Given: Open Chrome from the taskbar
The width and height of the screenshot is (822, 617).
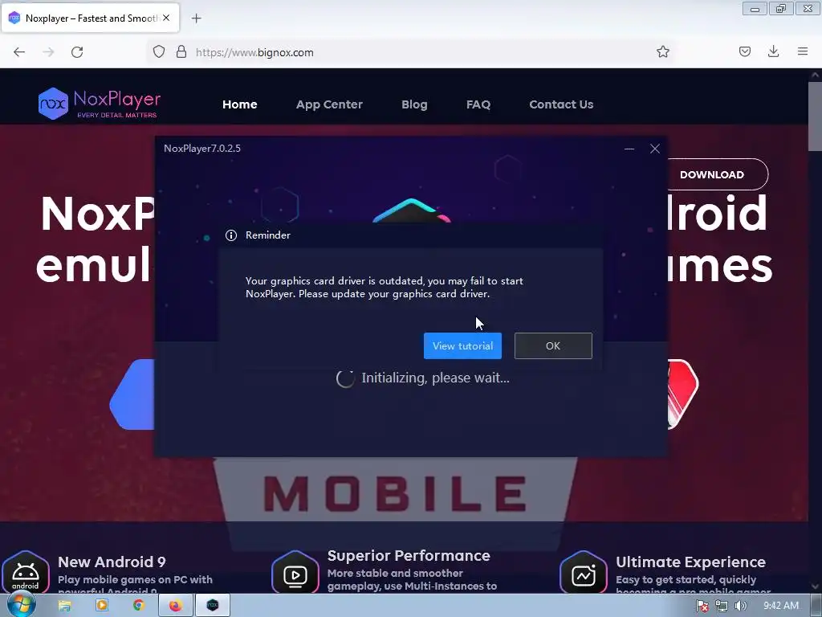Looking at the screenshot, I should coord(138,606).
